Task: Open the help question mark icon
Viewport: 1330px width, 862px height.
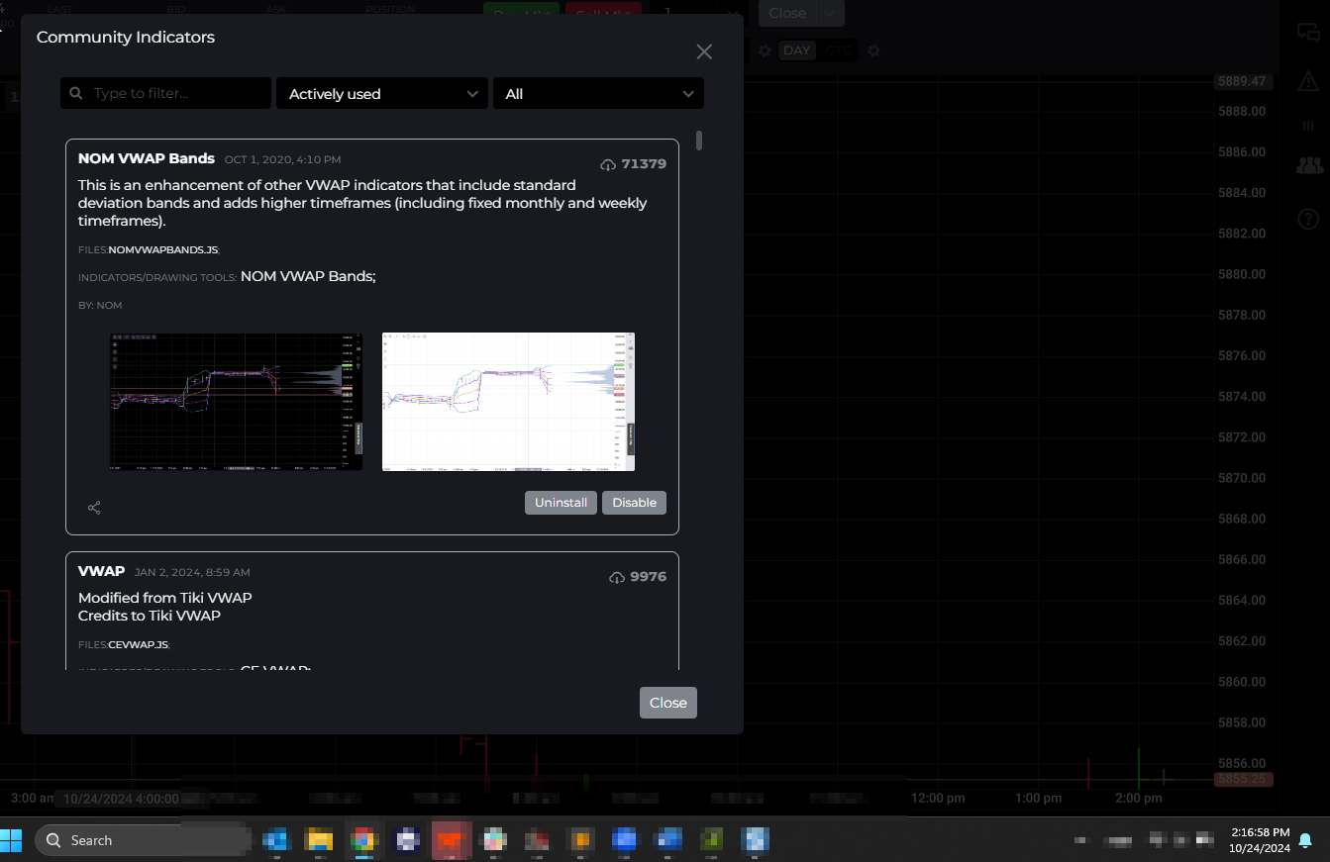Action: coord(1309,219)
